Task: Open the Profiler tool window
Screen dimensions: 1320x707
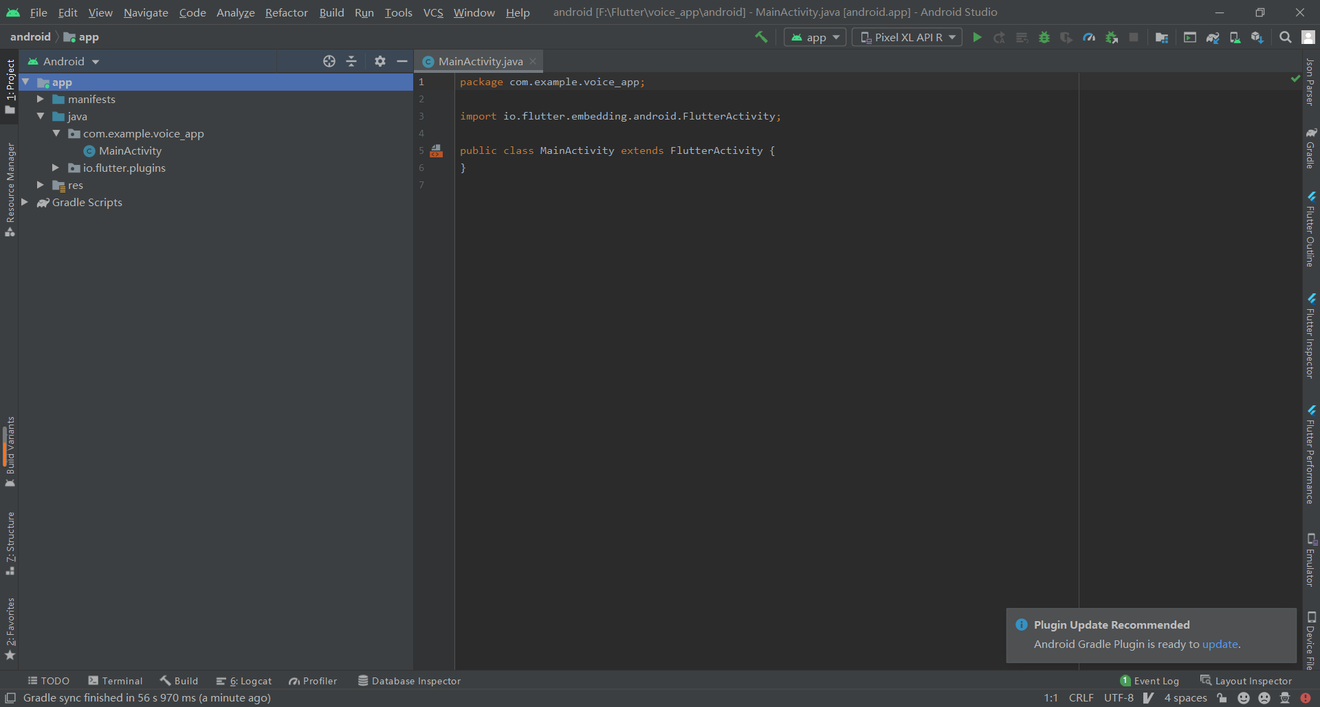Action: [x=313, y=681]
